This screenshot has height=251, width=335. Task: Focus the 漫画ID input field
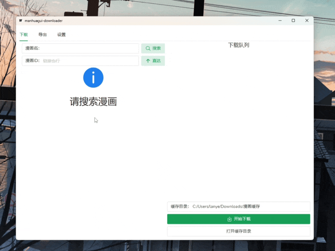80,61
